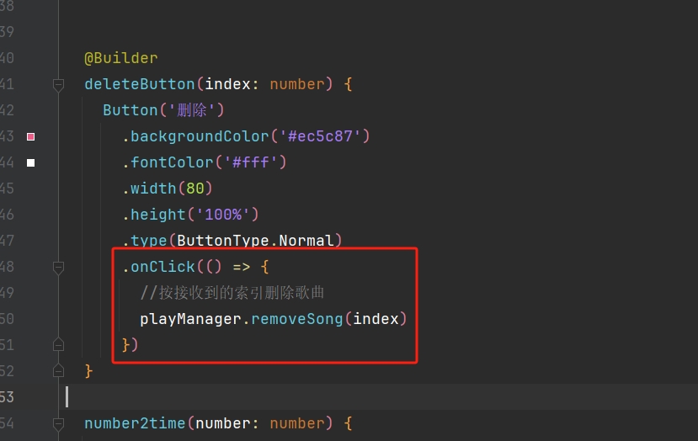Collapse the onClick callback block
The height and width of the screenshot is (441, 698).
point(58,268)
